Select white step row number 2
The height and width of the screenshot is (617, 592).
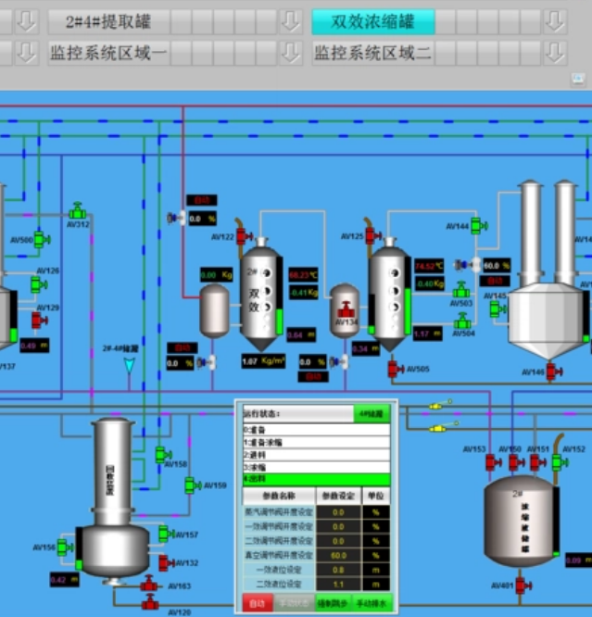(317, 455)
